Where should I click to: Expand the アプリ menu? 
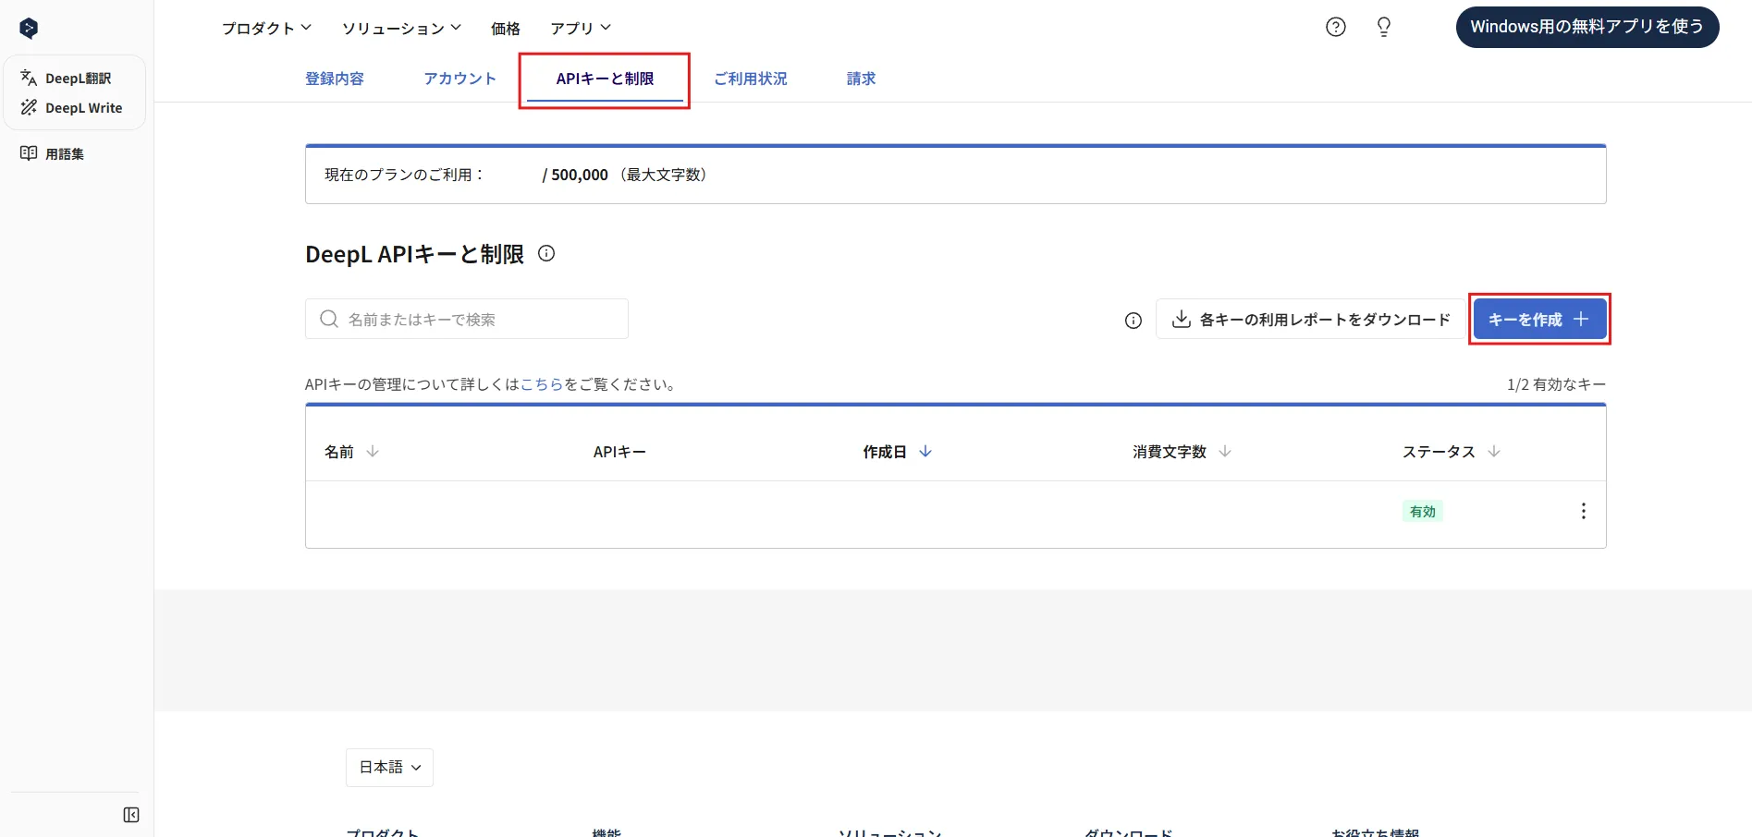(581, 28)
